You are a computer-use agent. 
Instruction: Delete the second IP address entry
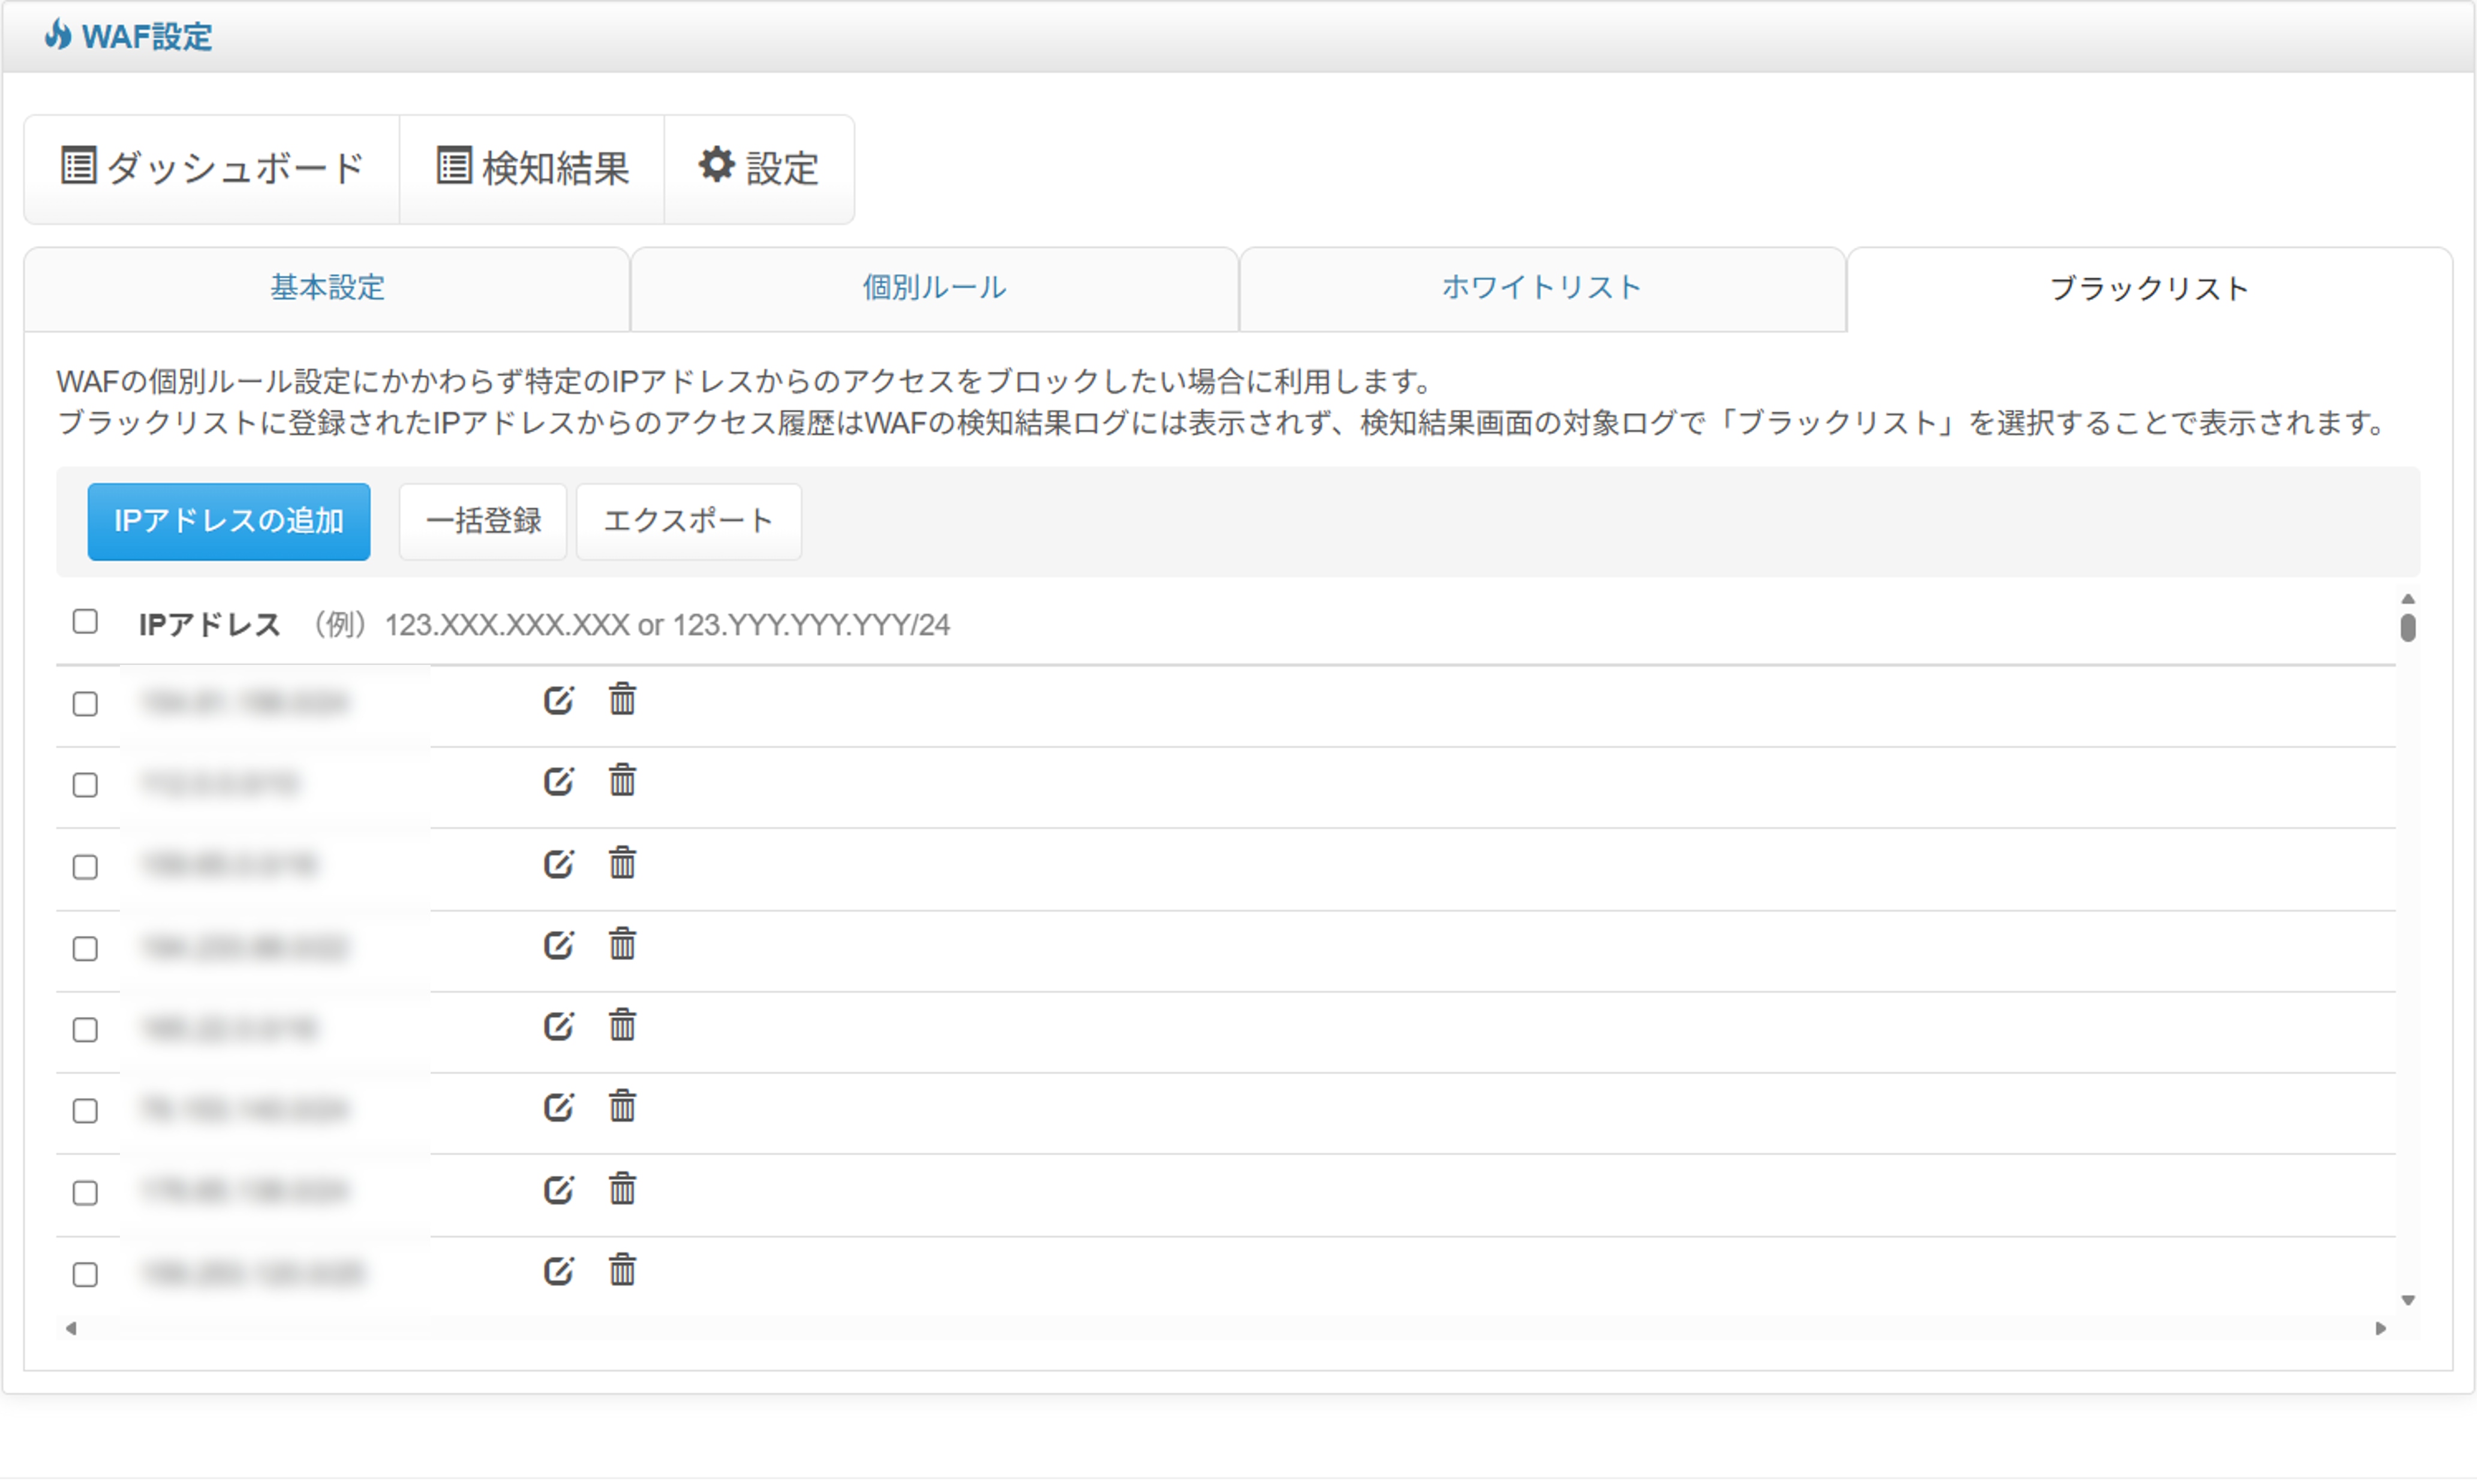click(622, 780)
